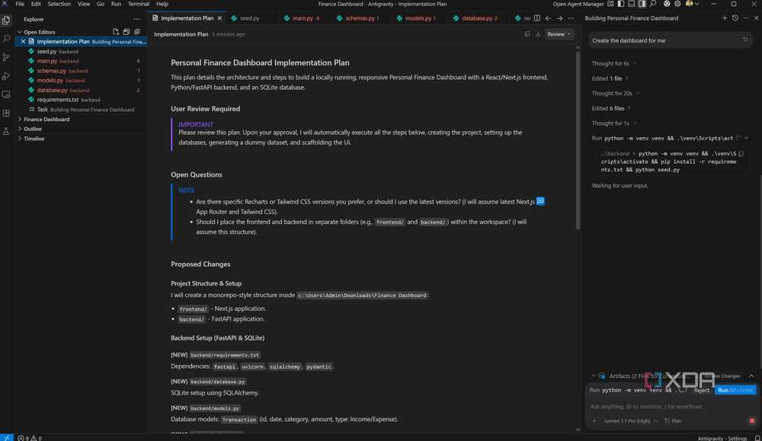This screenshot has height=441, width=762.
Task: Open the Source Control view icon
Action: (x=6, y=57)
